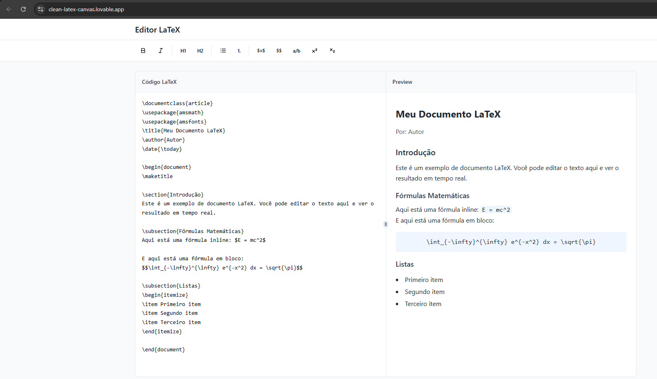Image resolution: width=657 pixels, height=379 pixels.
Task: Insert block math $$ button
Action: (279, 51)
